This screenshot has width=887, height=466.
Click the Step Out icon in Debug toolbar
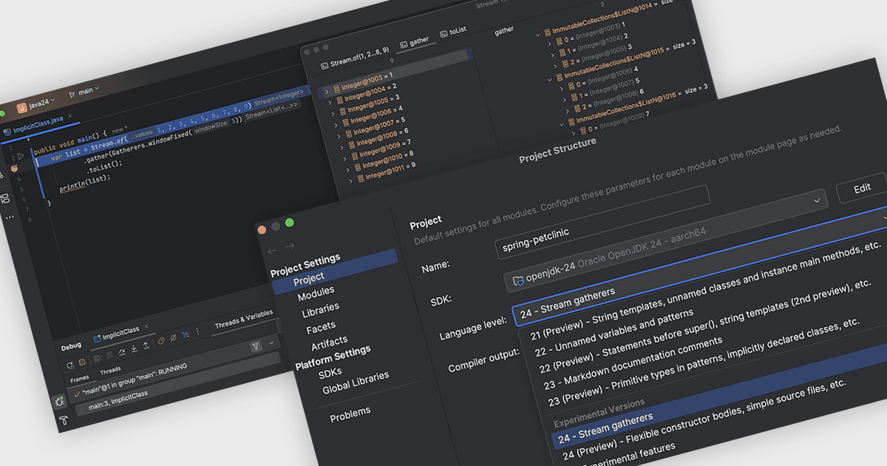146,345
